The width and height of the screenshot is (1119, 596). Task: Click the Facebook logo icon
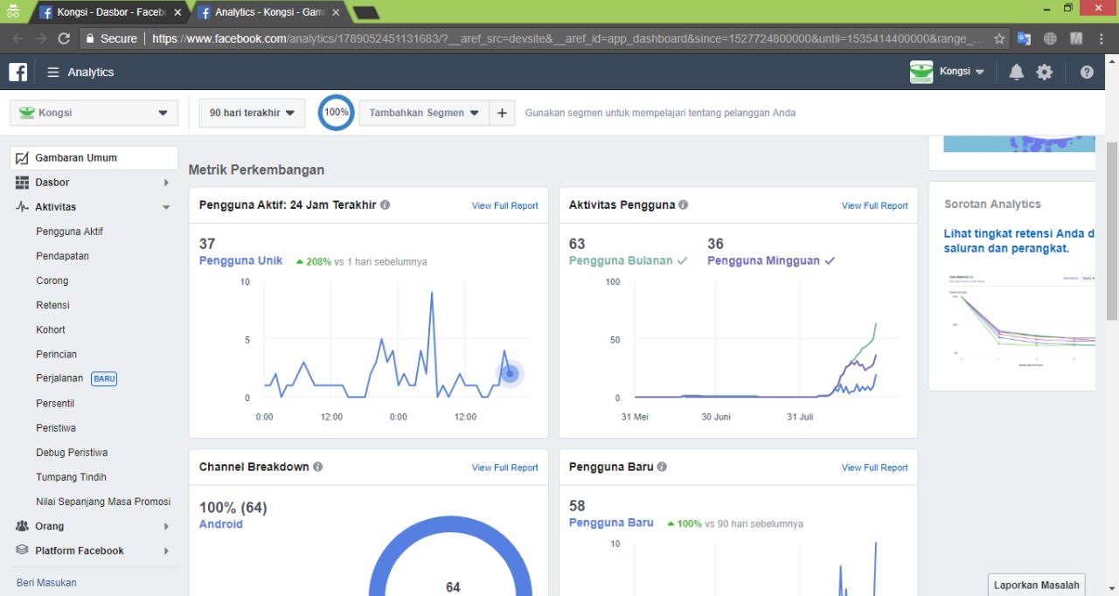tap(18, 72)
